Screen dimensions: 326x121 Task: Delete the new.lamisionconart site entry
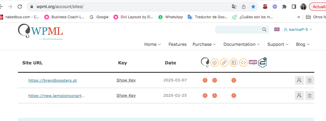click(310, 96)
